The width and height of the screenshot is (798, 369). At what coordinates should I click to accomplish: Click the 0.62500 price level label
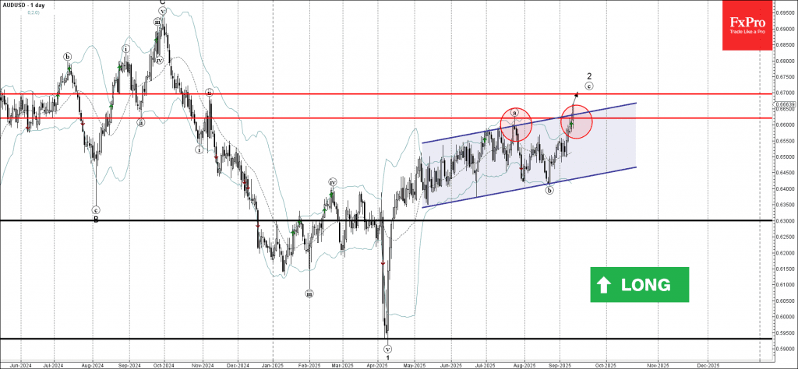click(x=785, y=237)
